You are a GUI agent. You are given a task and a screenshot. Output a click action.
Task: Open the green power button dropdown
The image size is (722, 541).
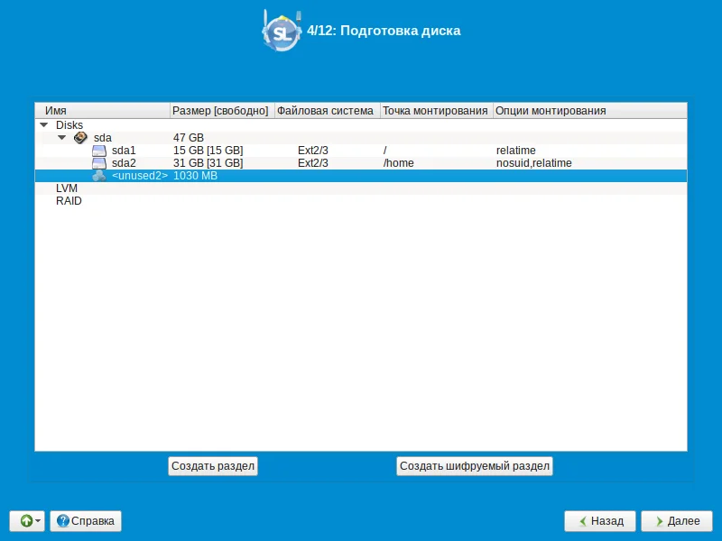pyautogui.click(x=27, y=521)
